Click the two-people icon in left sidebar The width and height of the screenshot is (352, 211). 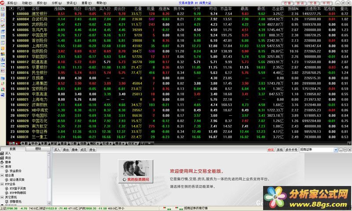coord(3,54)
